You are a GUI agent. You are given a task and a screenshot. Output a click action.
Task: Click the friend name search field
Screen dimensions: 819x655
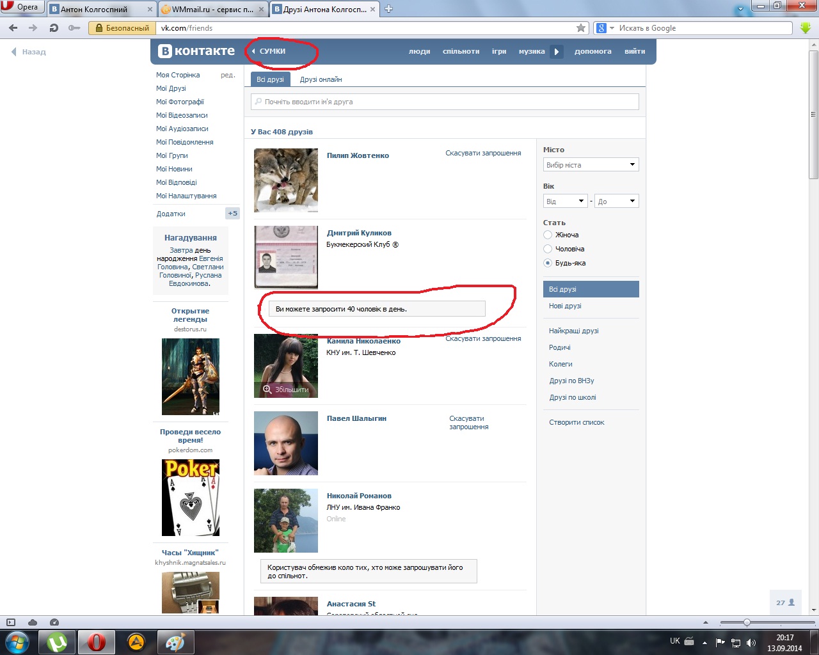coord(445,102)
